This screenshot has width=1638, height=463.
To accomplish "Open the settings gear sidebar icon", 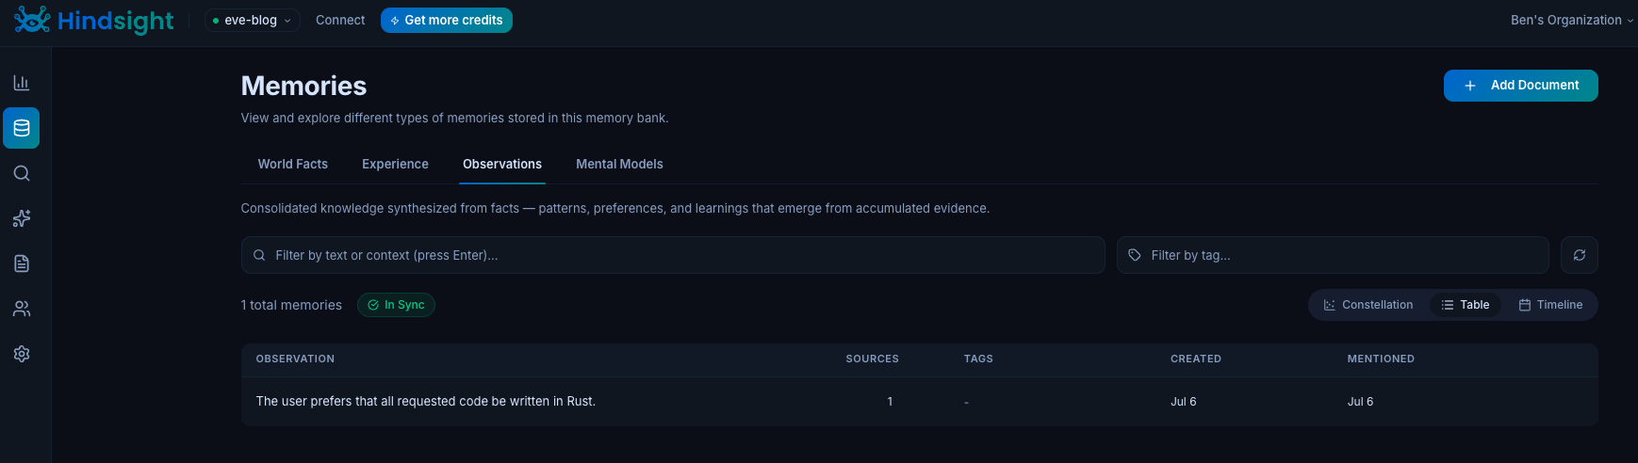I will pyautogui.click(x=22, y=354).
